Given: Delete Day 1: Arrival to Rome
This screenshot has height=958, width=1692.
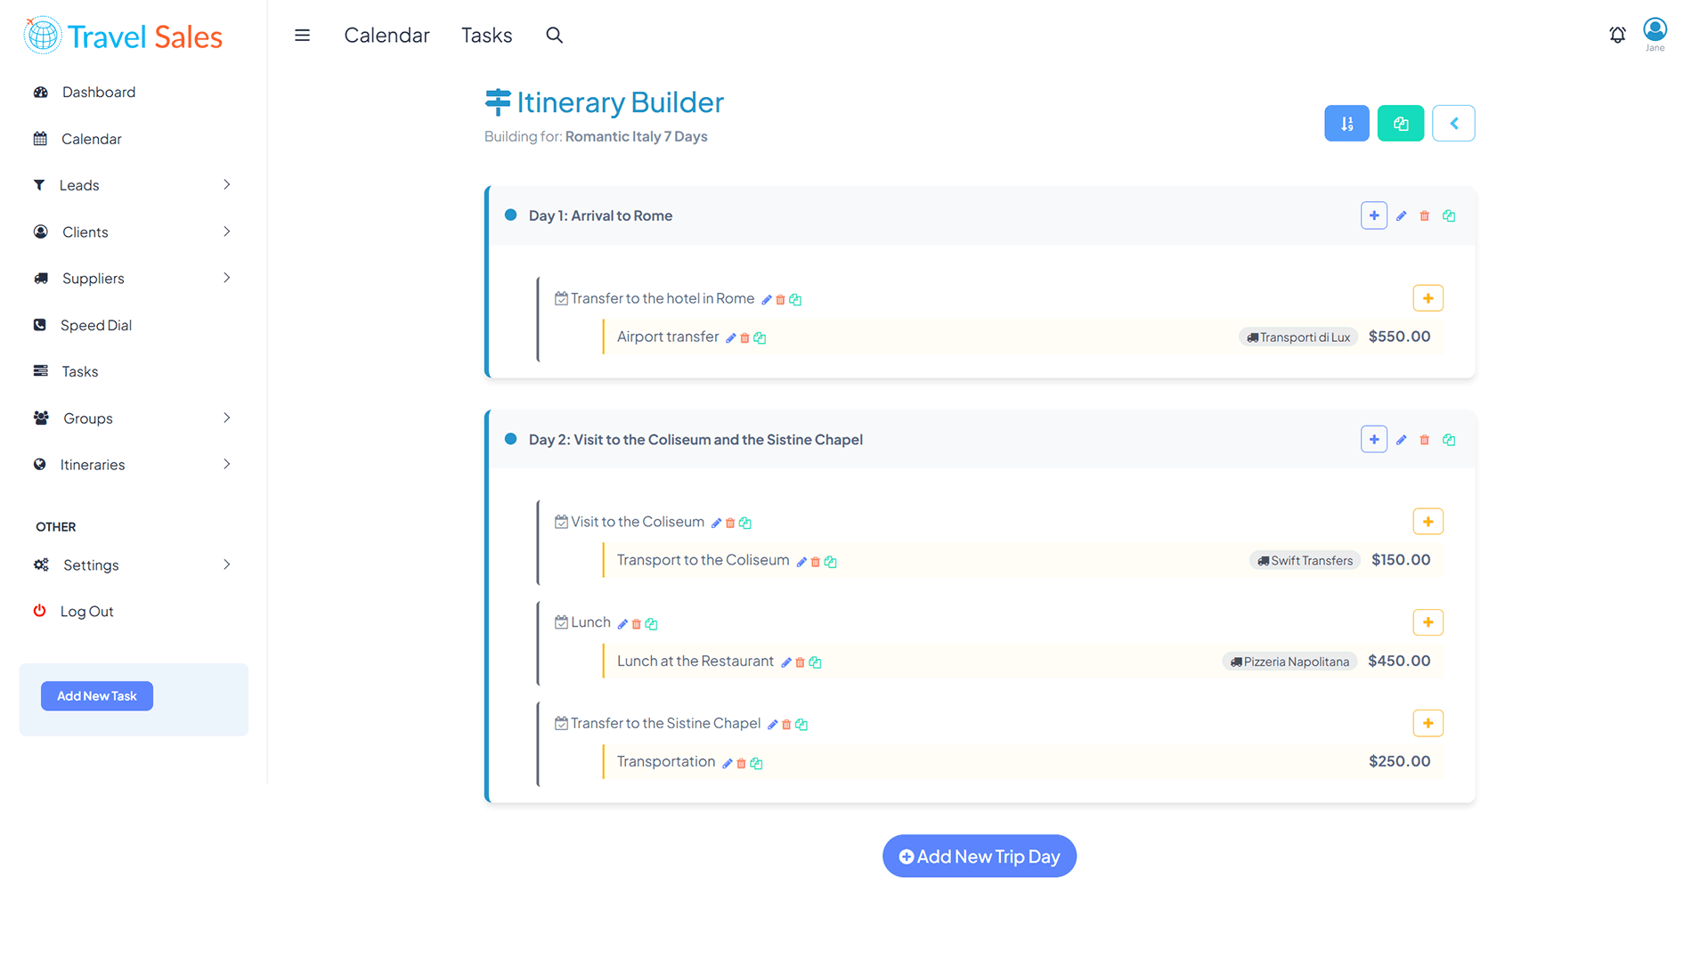Looking at the screenshot, I should [x=1425, y=216].
